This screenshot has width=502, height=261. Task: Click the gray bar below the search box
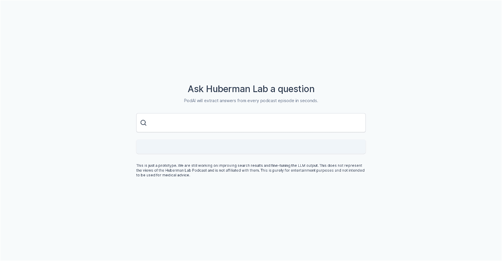point(251,147)
